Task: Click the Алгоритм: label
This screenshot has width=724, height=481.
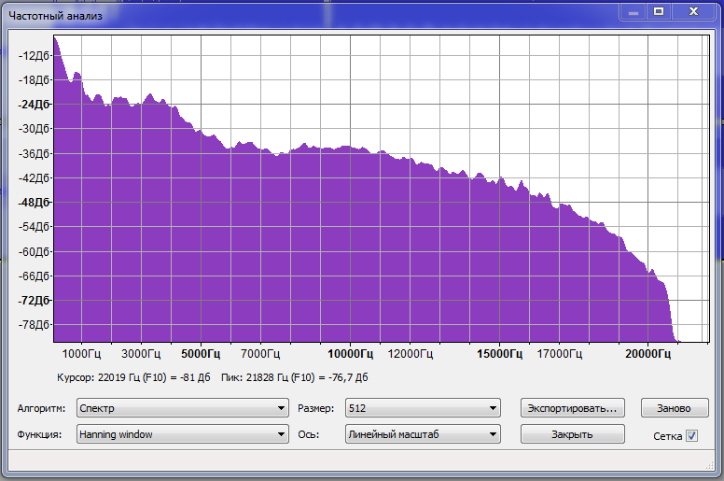Action: [x=41, y=408]
